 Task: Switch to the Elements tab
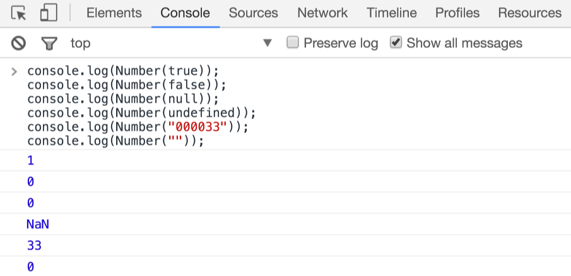coord(114,13)
